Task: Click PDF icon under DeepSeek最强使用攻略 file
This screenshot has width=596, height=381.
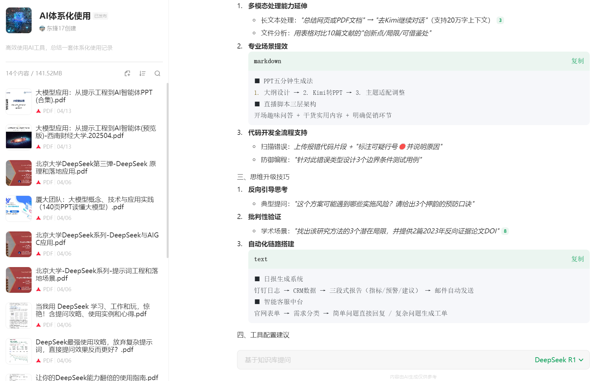Action: (x=38, y=361)
